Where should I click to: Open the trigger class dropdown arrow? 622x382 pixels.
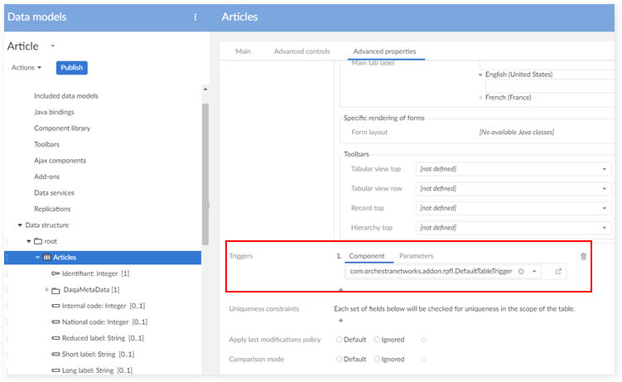(534, 271)
